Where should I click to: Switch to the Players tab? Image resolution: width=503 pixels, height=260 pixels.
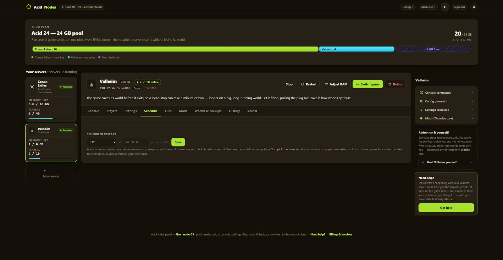pyautogui.click(x=112, y=111)
